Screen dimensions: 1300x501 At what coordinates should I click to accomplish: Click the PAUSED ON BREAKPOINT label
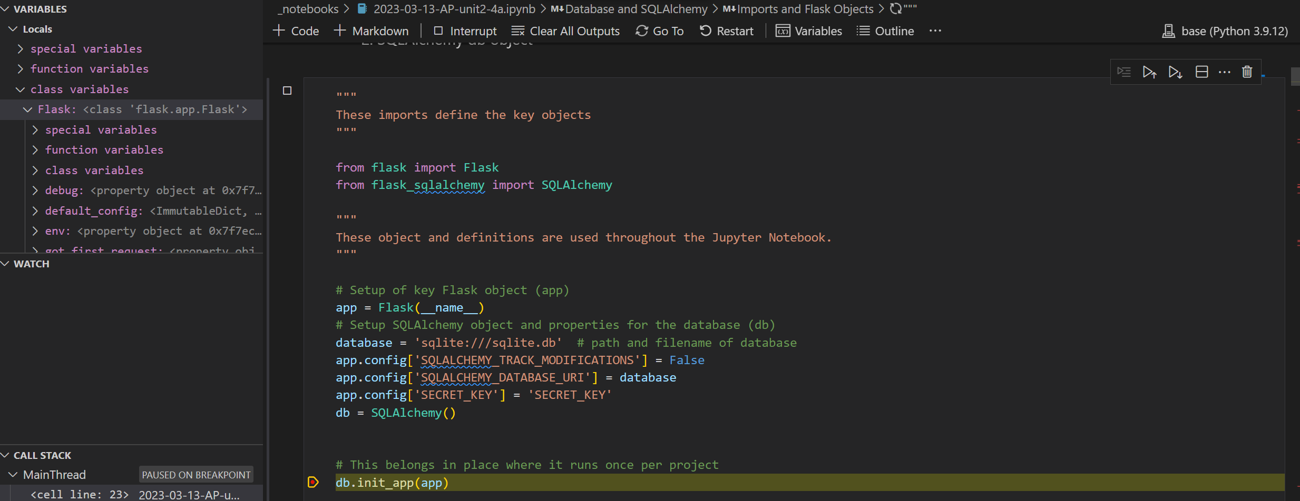[x=196, y=475]
